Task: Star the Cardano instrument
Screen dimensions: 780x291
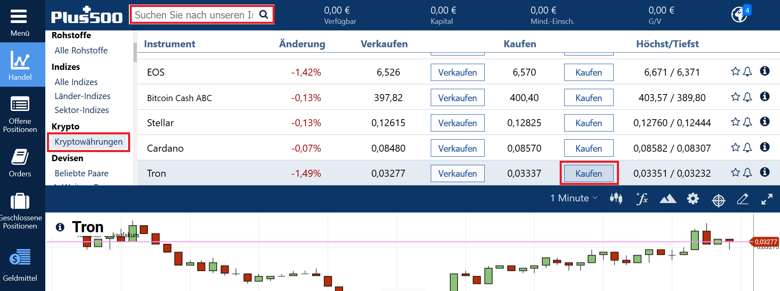Action: point(736,147)
